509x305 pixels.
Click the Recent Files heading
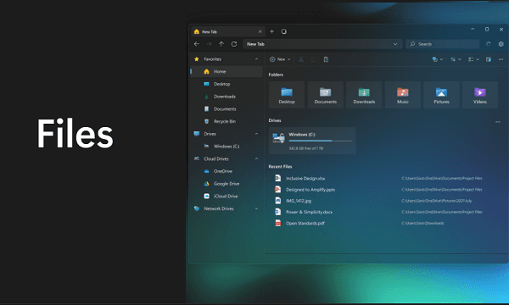(280, 167)
